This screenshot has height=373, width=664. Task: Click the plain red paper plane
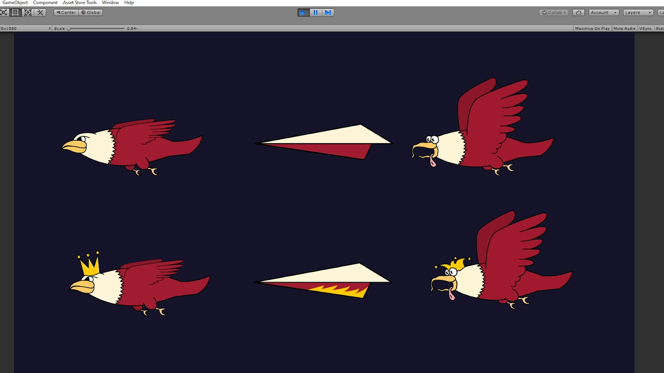pyautogui.click(x=323, y=142)
